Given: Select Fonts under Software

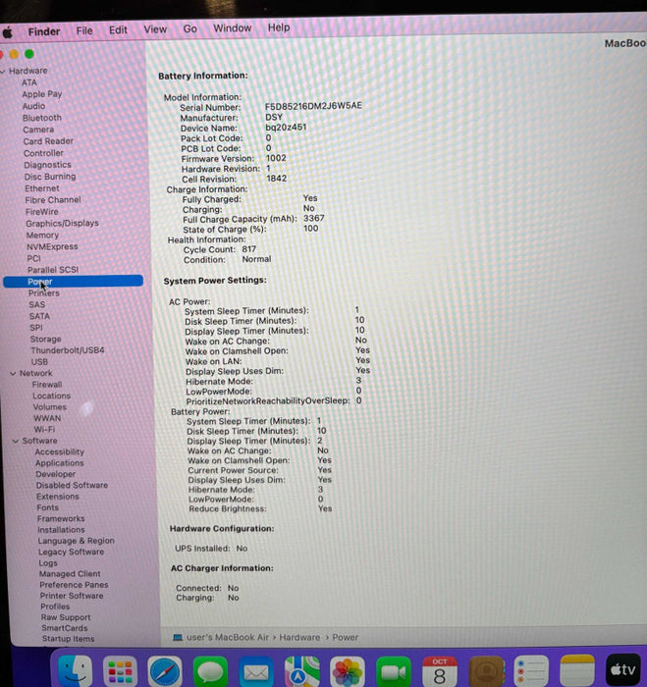Looking at the screenshot, I should (48, 507).
